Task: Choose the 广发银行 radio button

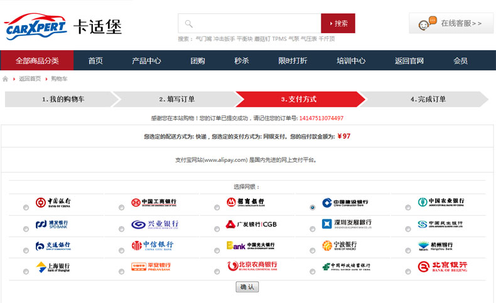Action: click(x=217, y=229)
